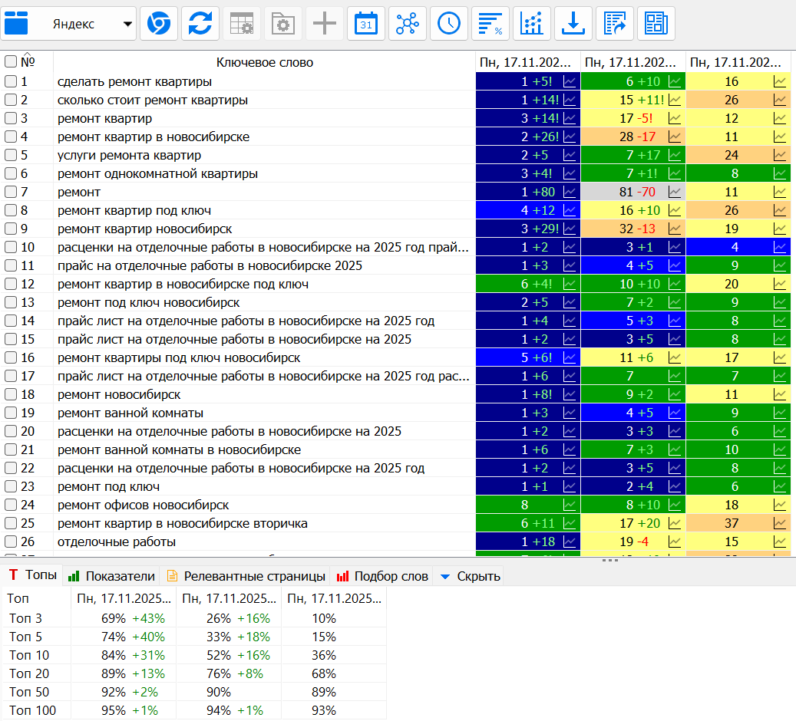Check row 12 checkbox
796x721 pixels.
(x=11, y=284)
